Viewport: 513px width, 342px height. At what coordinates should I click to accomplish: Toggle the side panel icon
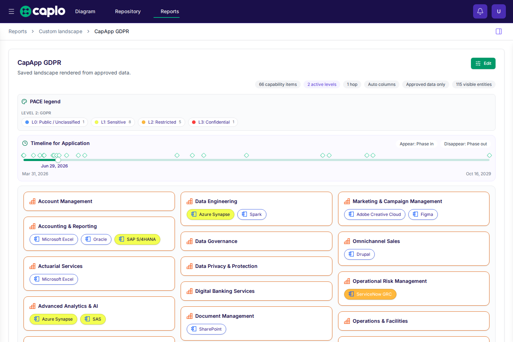[499, 31]
